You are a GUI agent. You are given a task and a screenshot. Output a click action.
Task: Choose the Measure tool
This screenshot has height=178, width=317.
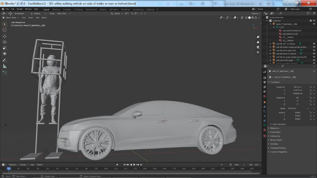[x=4, y=66]
